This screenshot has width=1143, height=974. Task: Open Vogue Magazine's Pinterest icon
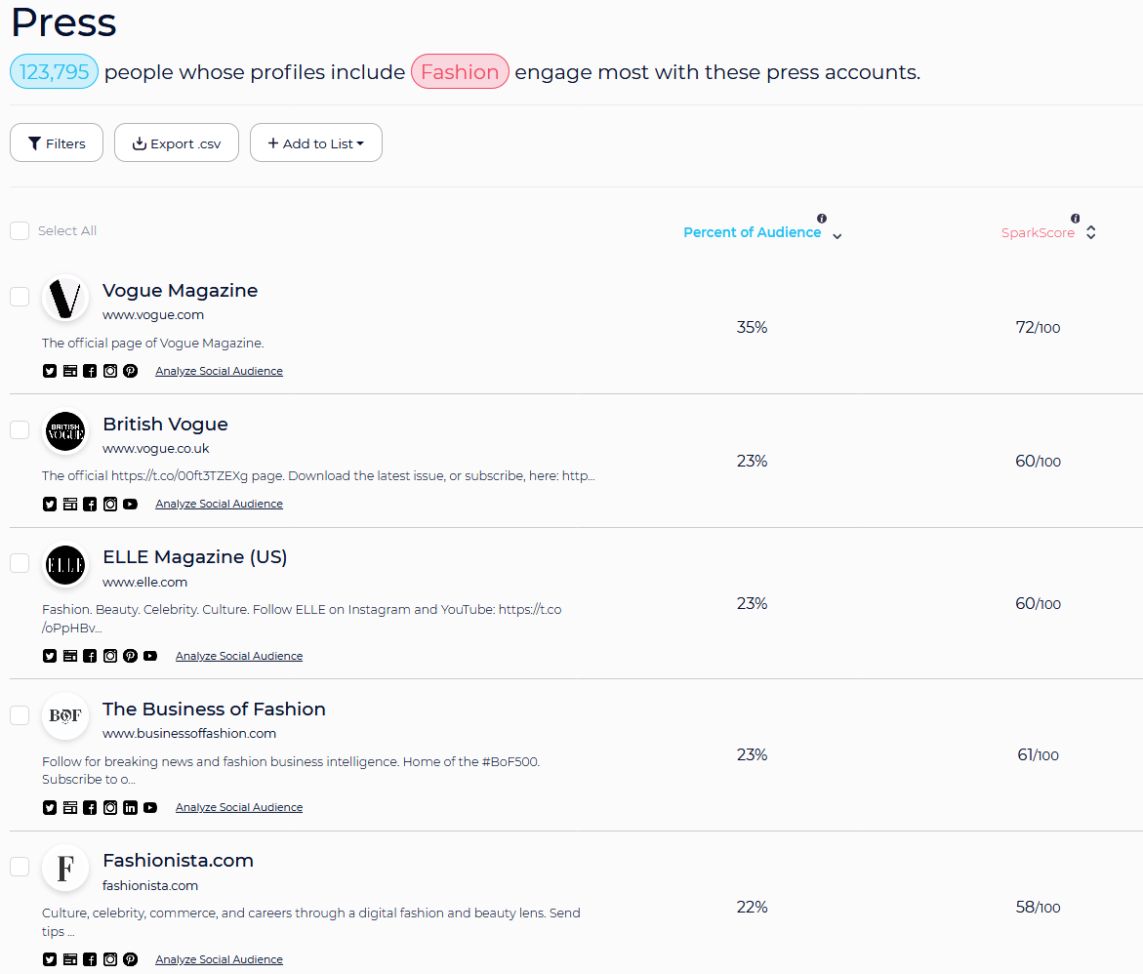click(130, 371)
